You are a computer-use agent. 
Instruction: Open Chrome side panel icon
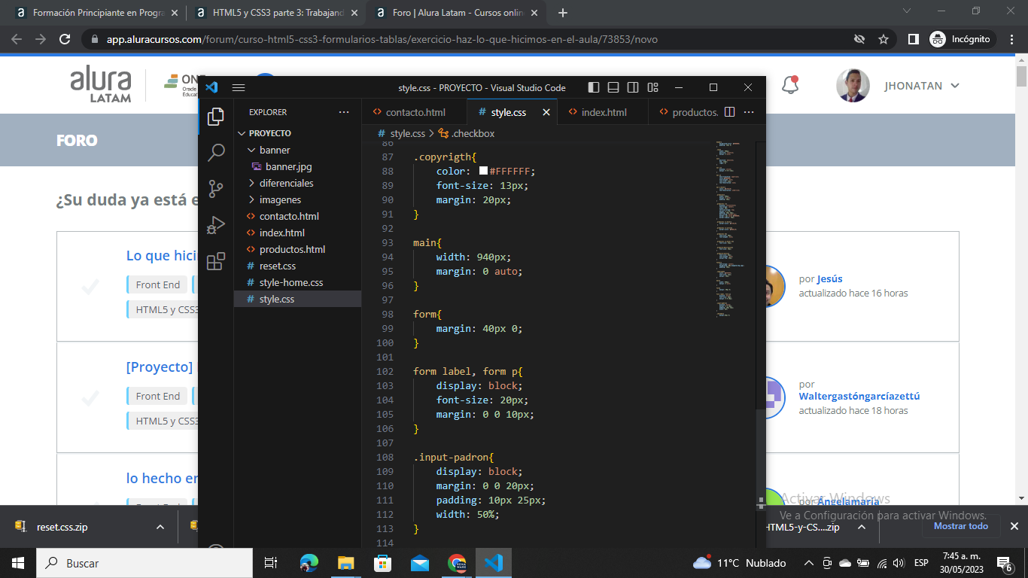913,39
